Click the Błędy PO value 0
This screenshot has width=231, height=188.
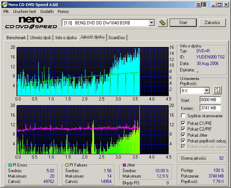coord(168,183)
